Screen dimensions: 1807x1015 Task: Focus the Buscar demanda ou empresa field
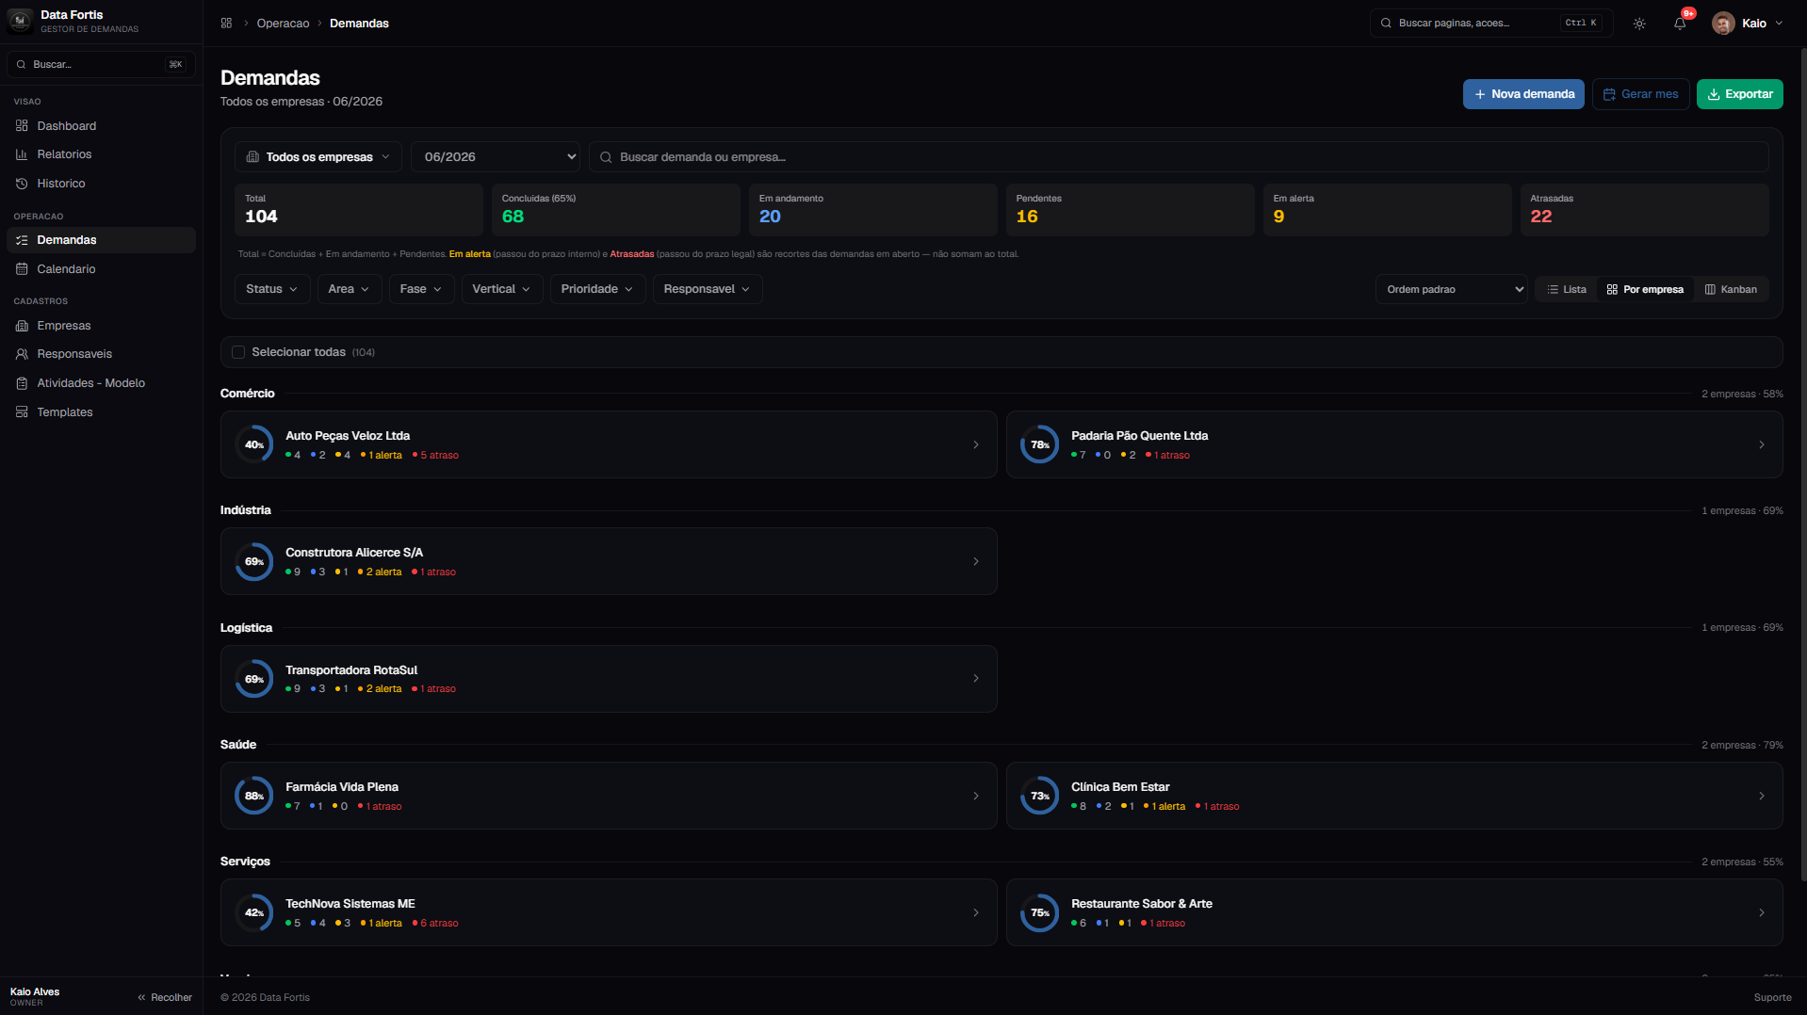tap(1179, 157)
